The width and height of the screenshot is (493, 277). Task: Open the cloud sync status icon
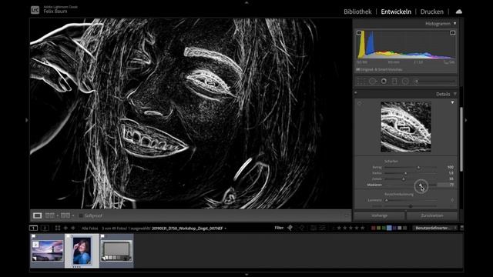point(459,12)
